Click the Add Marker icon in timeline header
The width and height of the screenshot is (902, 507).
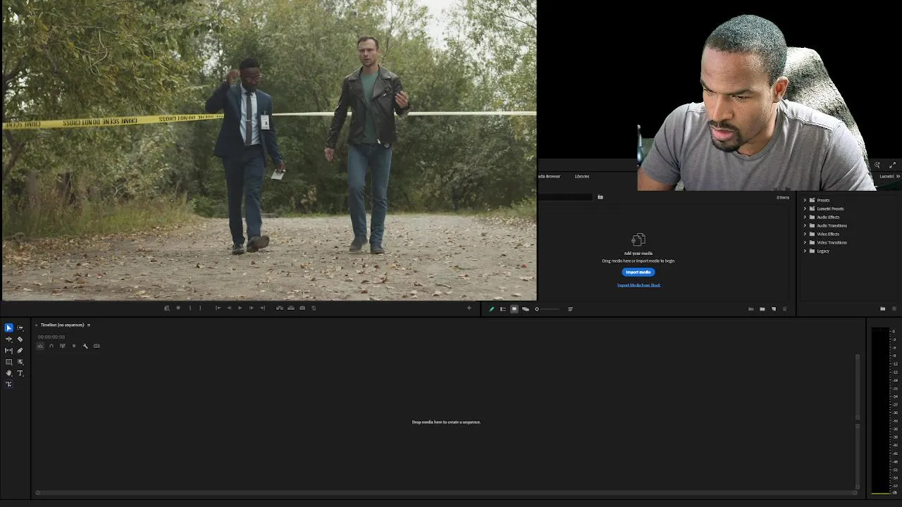point(74,346)
